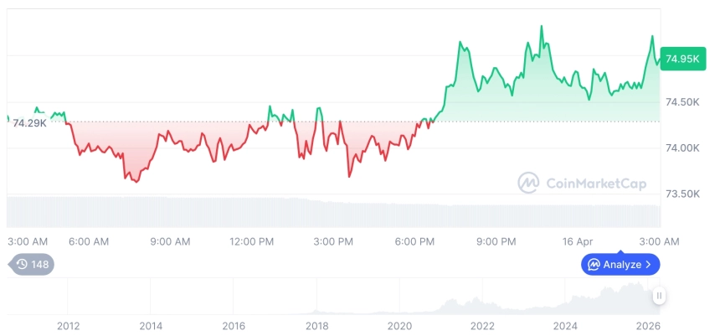This screenshot has width=720, height=336.
Task: Select 2016 on the overview timeline
Action: click(x=234, y=325)
